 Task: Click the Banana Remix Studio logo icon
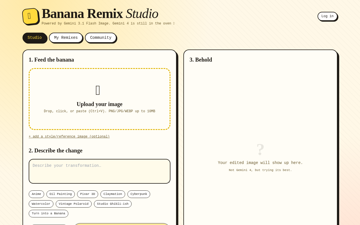click(30, 16)
